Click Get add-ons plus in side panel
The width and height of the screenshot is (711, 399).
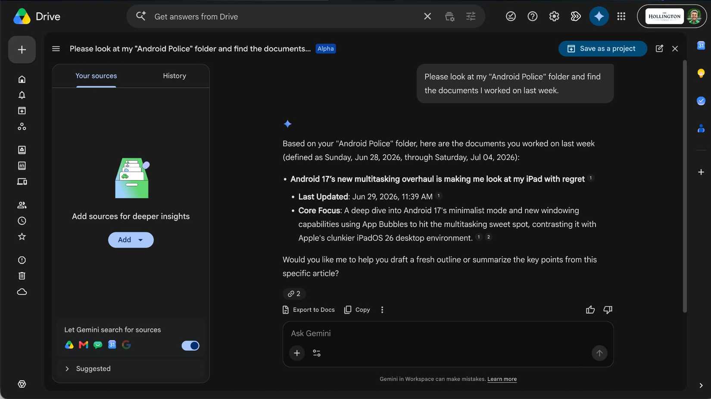[x=701, y=172]
